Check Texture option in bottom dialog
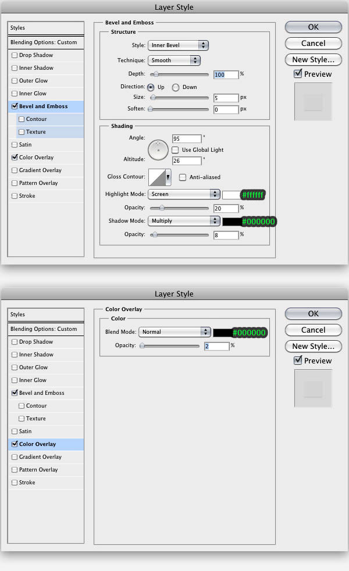The height and width of the screenshot is (571, 349). click(x=22, y=419)
